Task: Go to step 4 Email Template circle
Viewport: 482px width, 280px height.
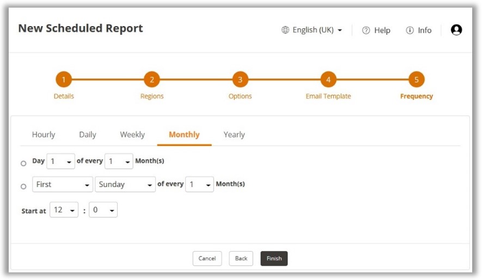Action: (x=328, y=80)
